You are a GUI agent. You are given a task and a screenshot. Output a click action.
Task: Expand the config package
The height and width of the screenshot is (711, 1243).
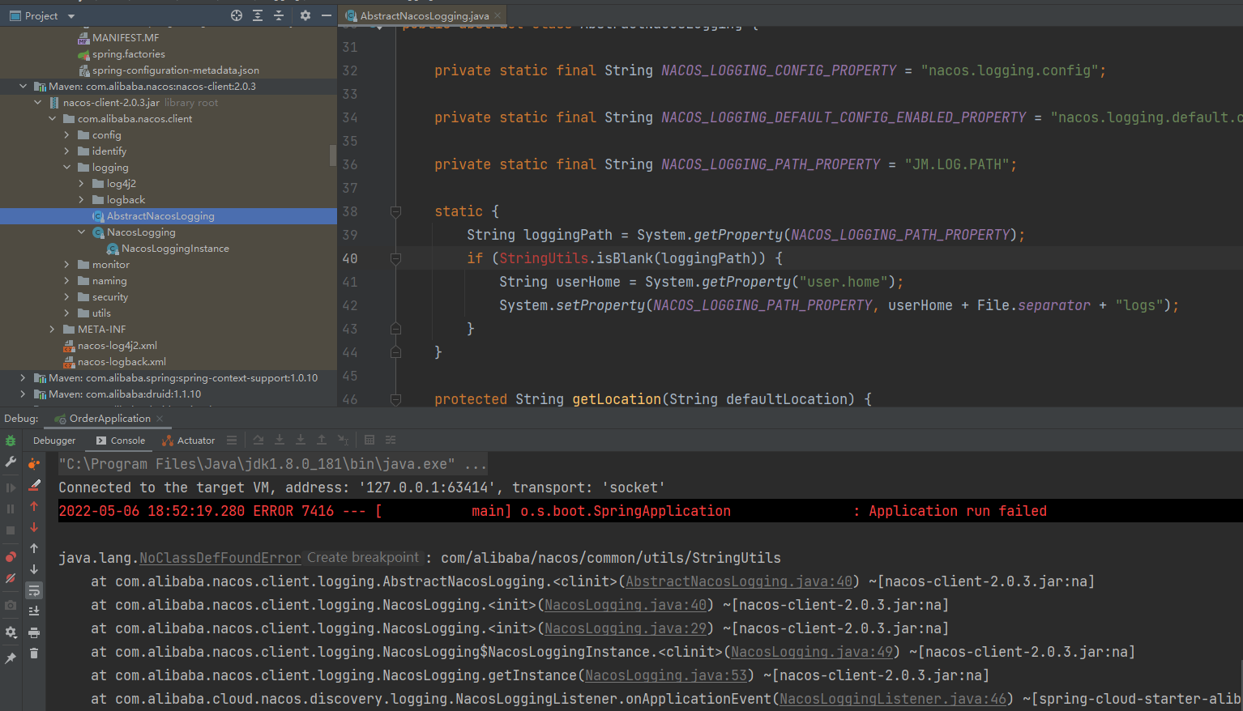pos(66,134)
